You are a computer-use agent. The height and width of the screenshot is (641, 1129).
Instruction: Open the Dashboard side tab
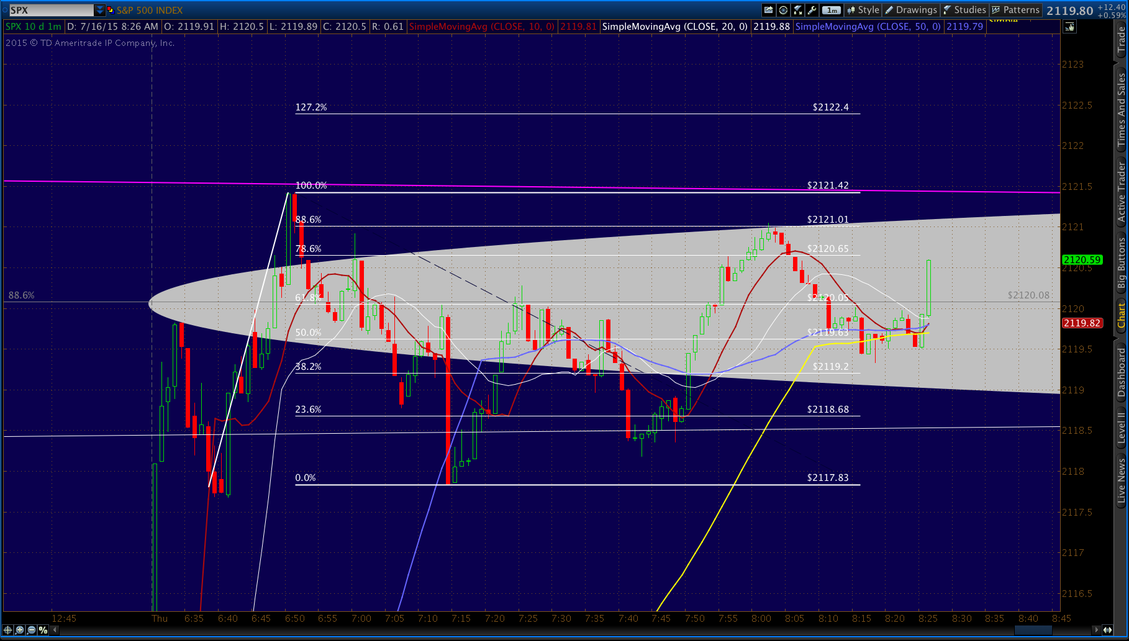pyautogui.click(x=1122, y=372)
